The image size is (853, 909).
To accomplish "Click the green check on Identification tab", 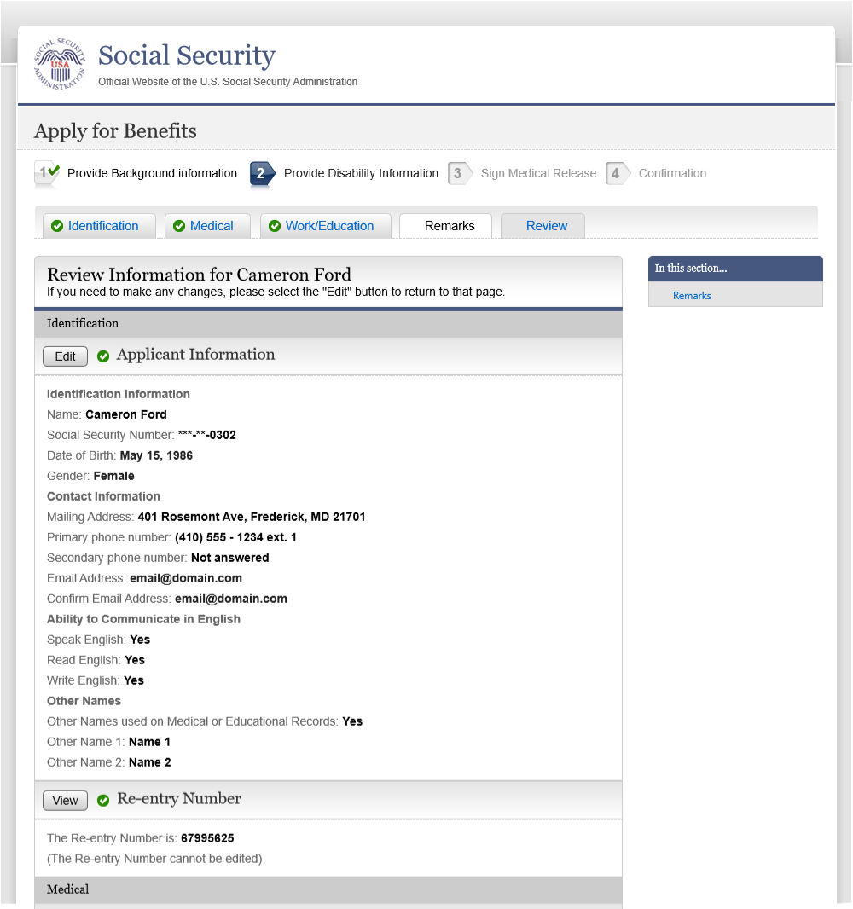I will [x=57, y=226].
